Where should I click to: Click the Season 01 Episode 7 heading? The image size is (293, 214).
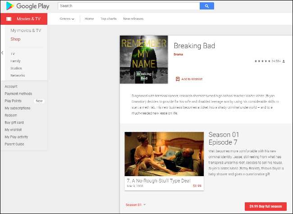(224, 138)
